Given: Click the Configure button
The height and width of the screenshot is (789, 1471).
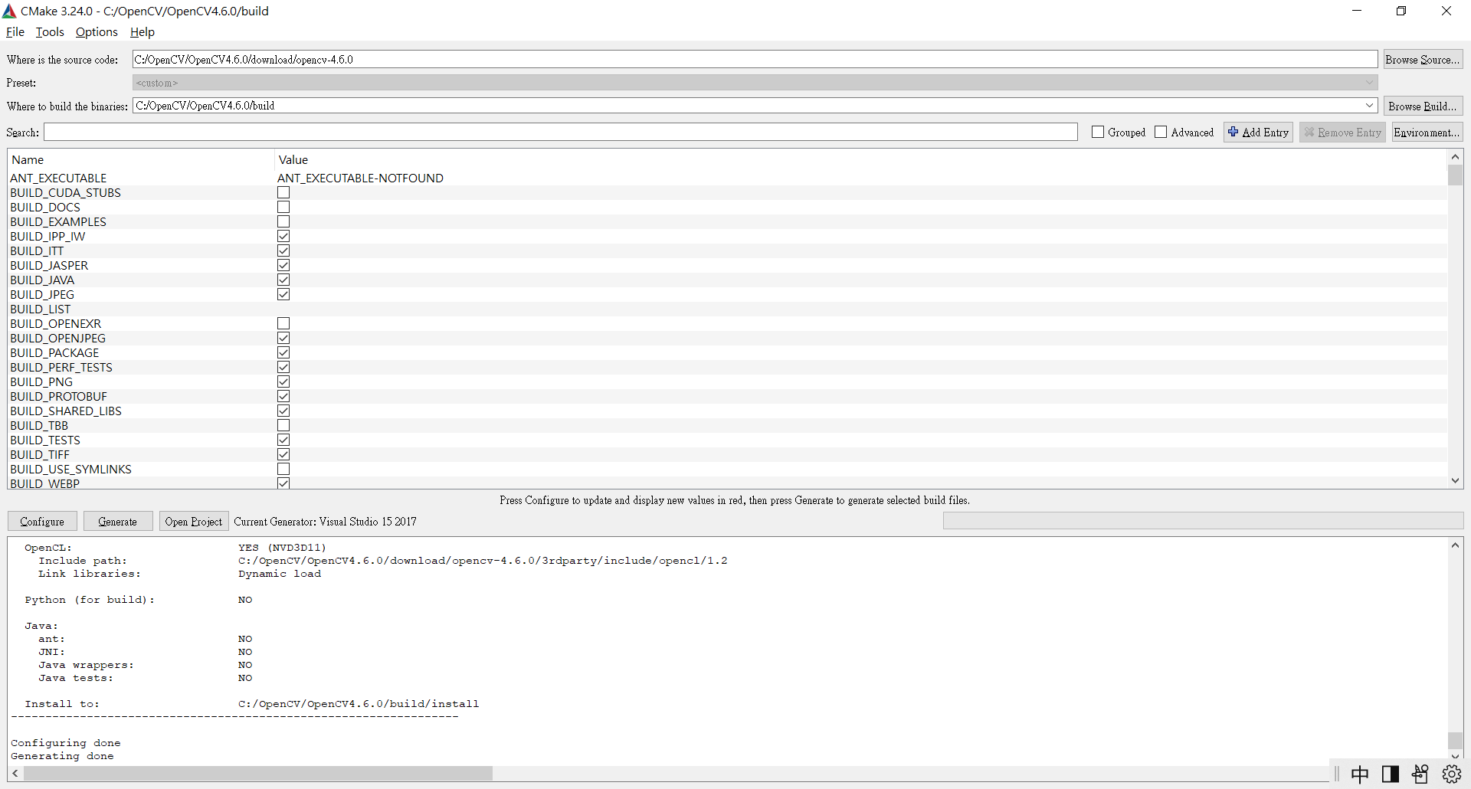Looking at the screenshot, I should coord(42,522).
